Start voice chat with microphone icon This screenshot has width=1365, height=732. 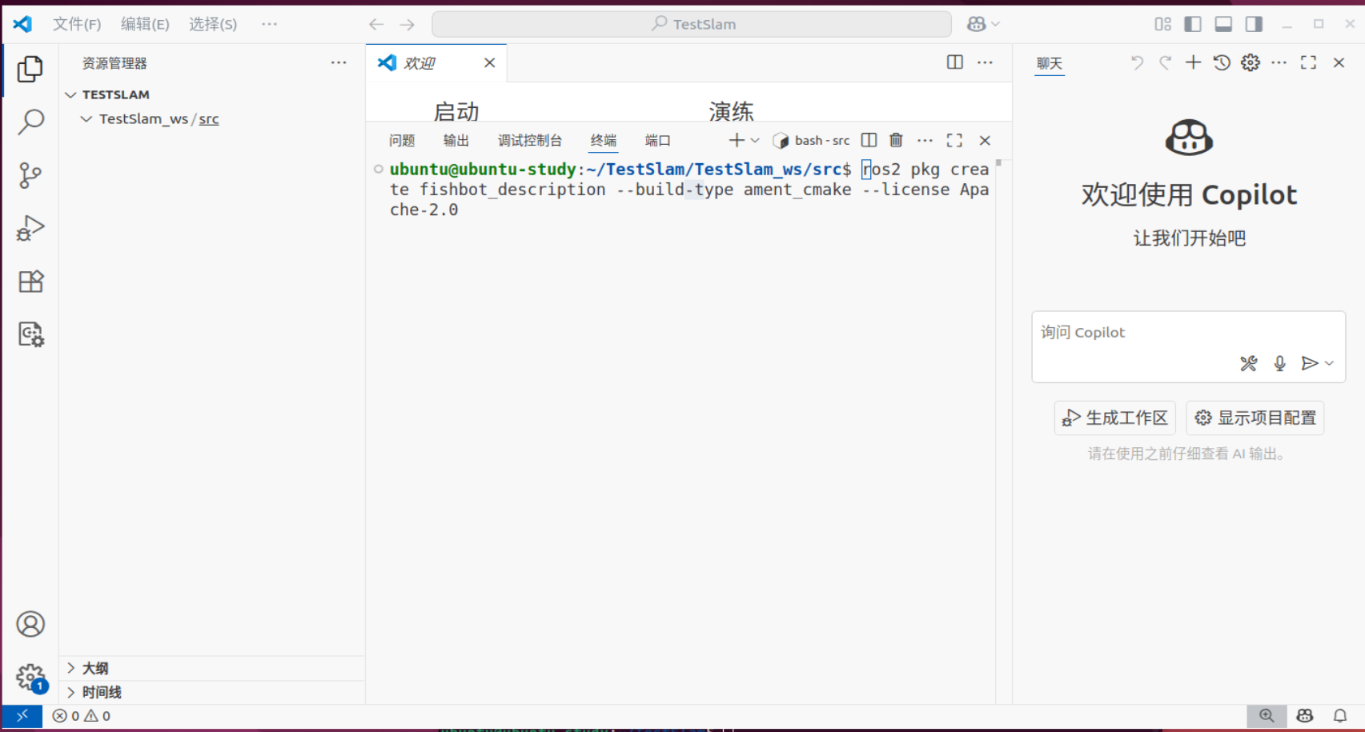click(1279, 364)
